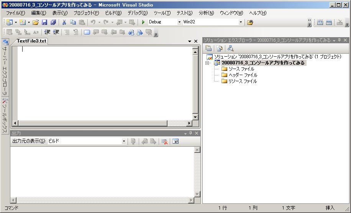Toggle word wrap in the output pane

(175, 141)
